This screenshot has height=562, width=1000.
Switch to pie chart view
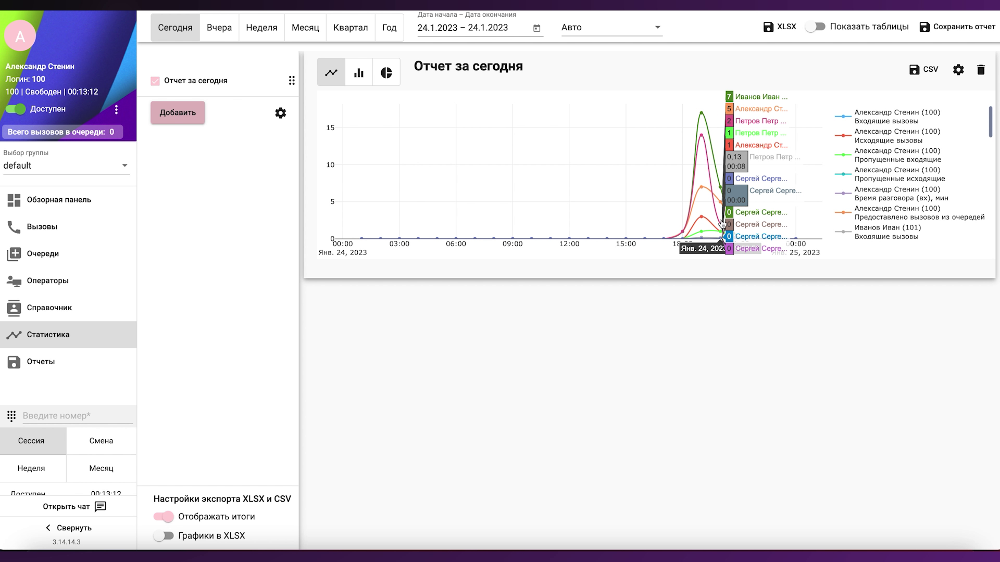pos(386,73)
